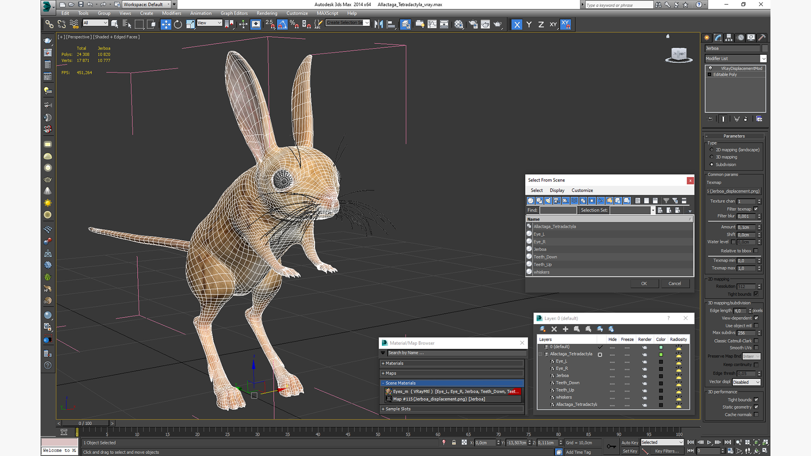Click the Mirror tool in toolbar

[x=379, y=24]
